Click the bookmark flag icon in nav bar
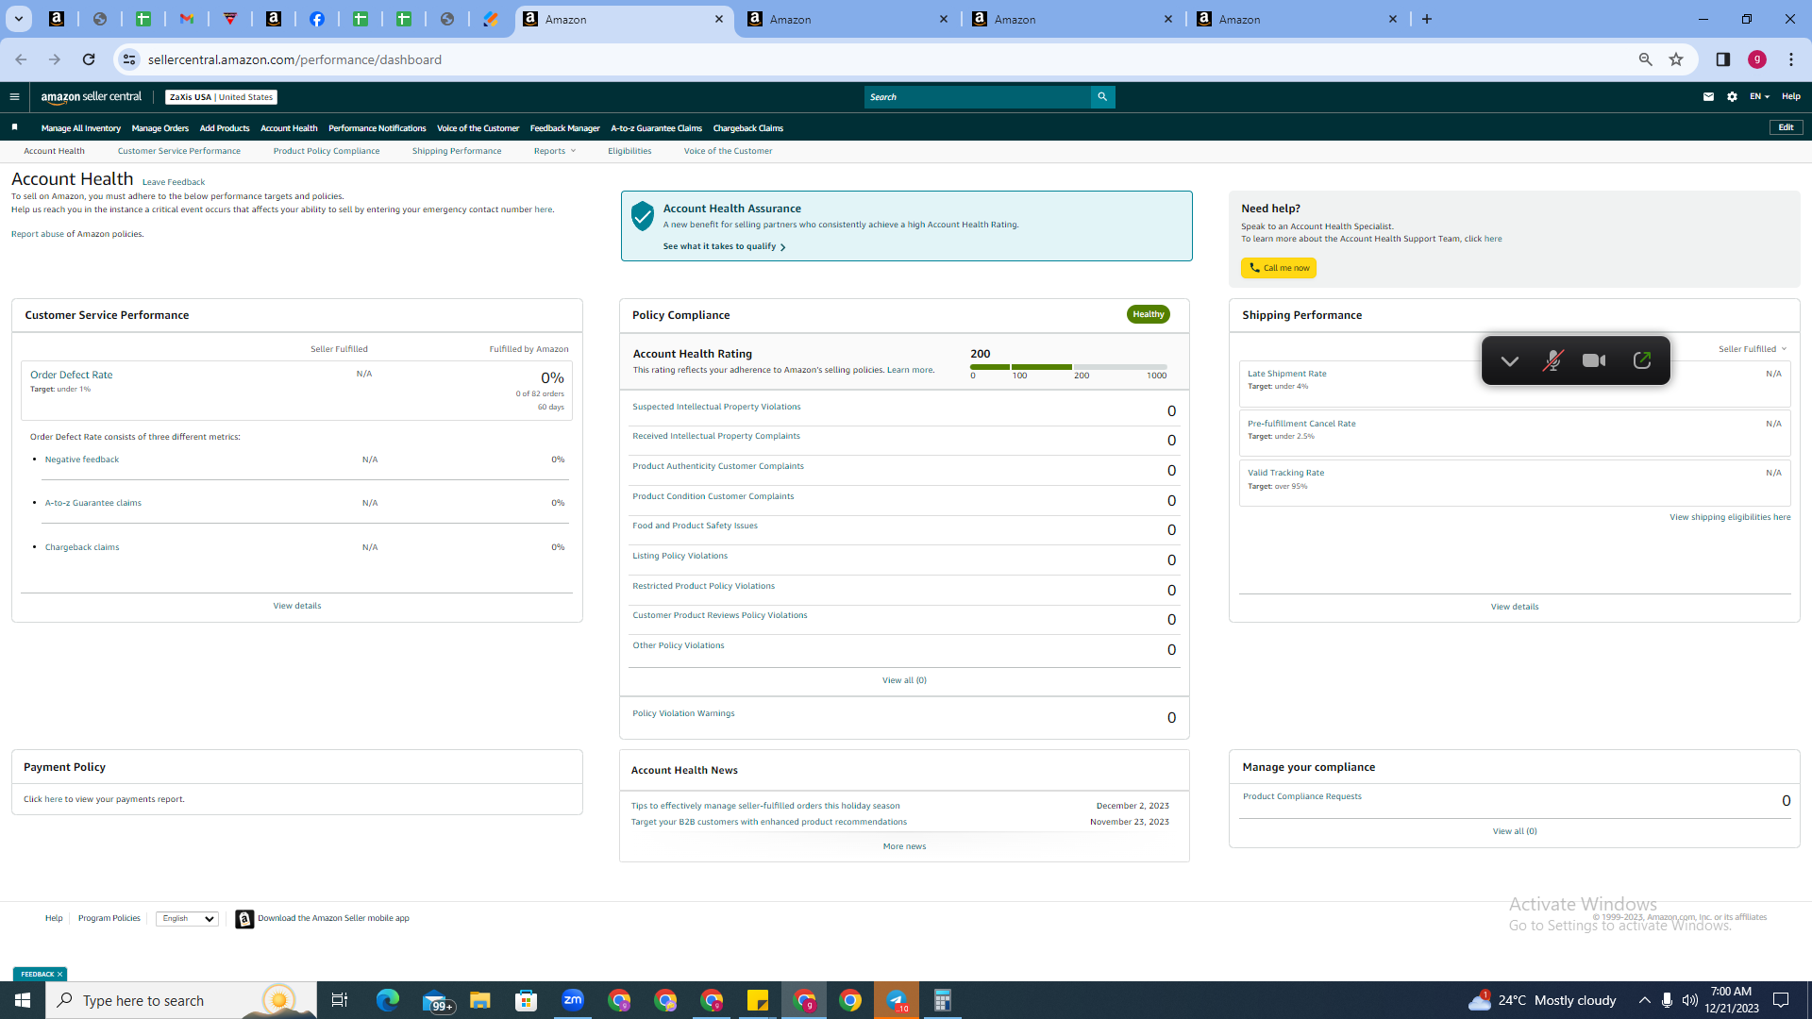The image size is (1812, 1019). coord(14,127)
